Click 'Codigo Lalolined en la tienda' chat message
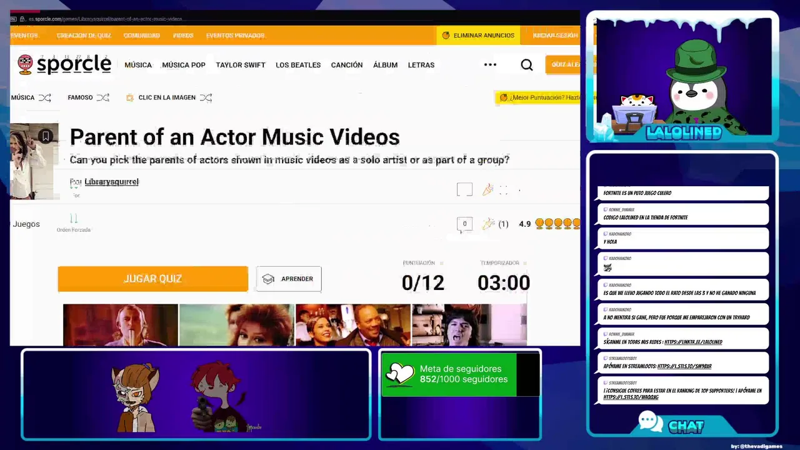 (682, 214)
